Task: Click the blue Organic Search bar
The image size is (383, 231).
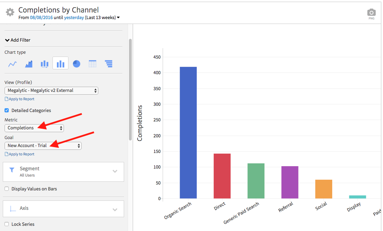Action: 188,132
